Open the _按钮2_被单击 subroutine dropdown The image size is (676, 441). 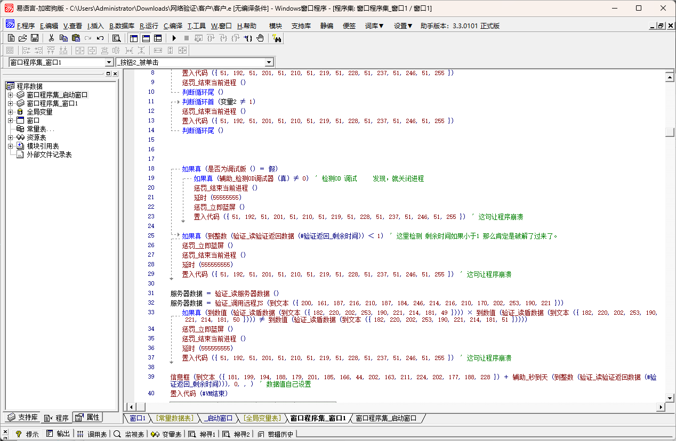click(269, 62)
